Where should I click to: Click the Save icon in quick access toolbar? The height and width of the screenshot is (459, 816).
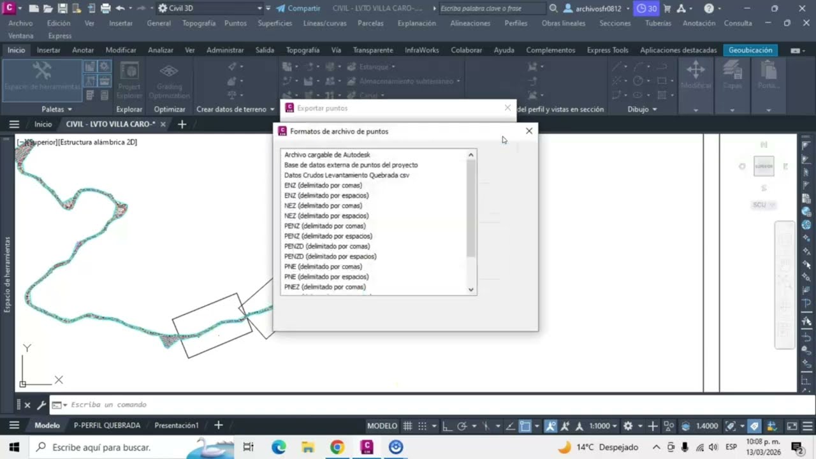pos(62,8)
